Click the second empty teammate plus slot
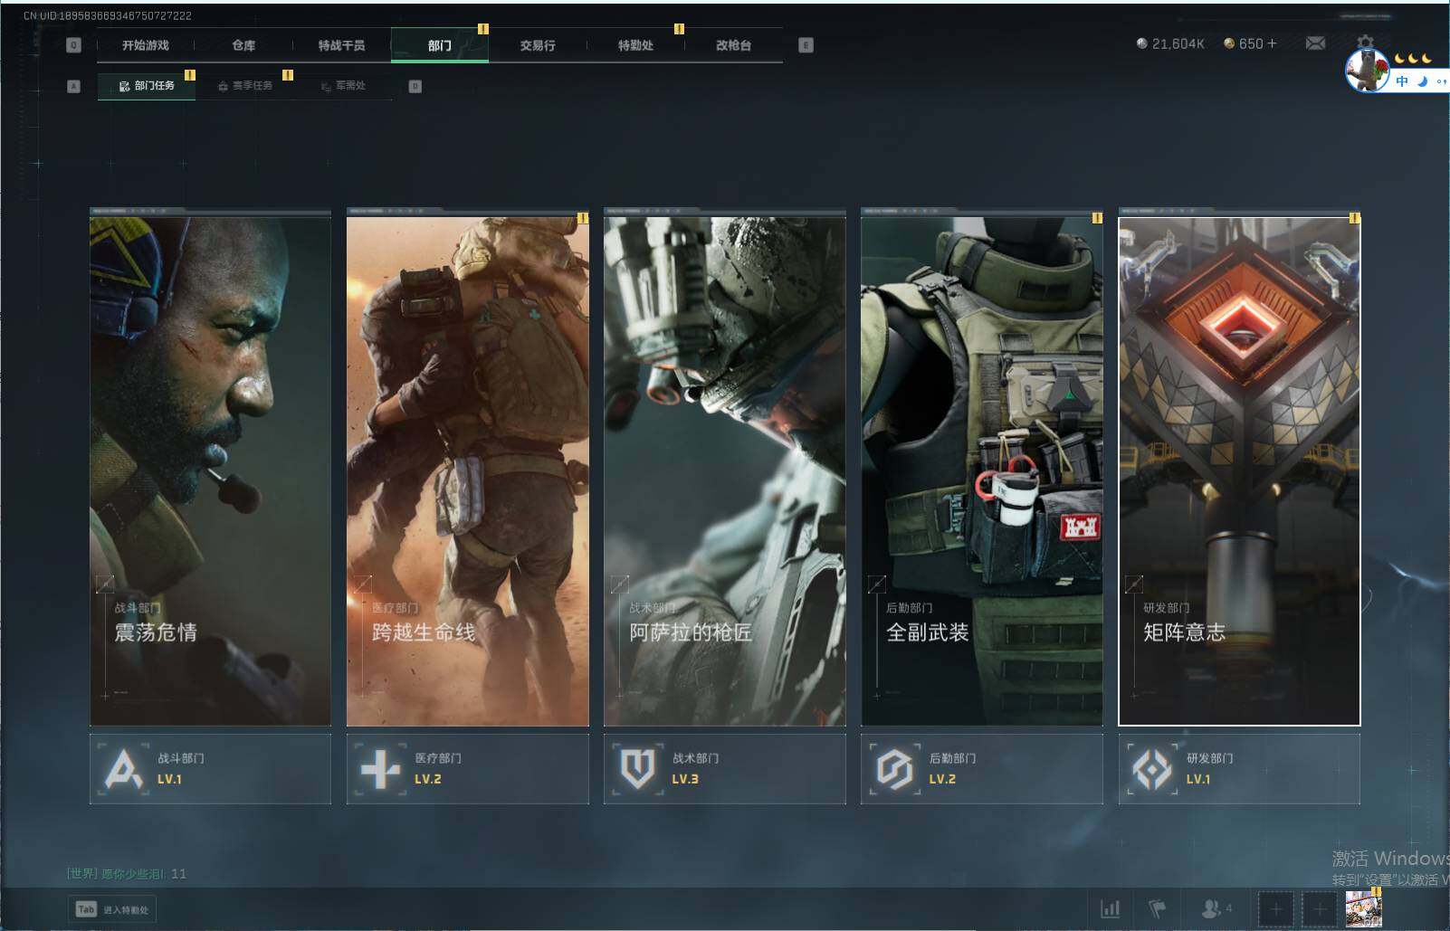This screenshot has width=1450, height=931. pyautogui.click(x=1320, y=909)
